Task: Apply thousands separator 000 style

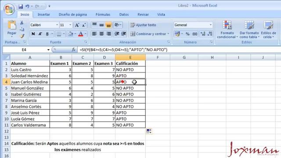Action: pyautogui.click(x=195, y=34)
